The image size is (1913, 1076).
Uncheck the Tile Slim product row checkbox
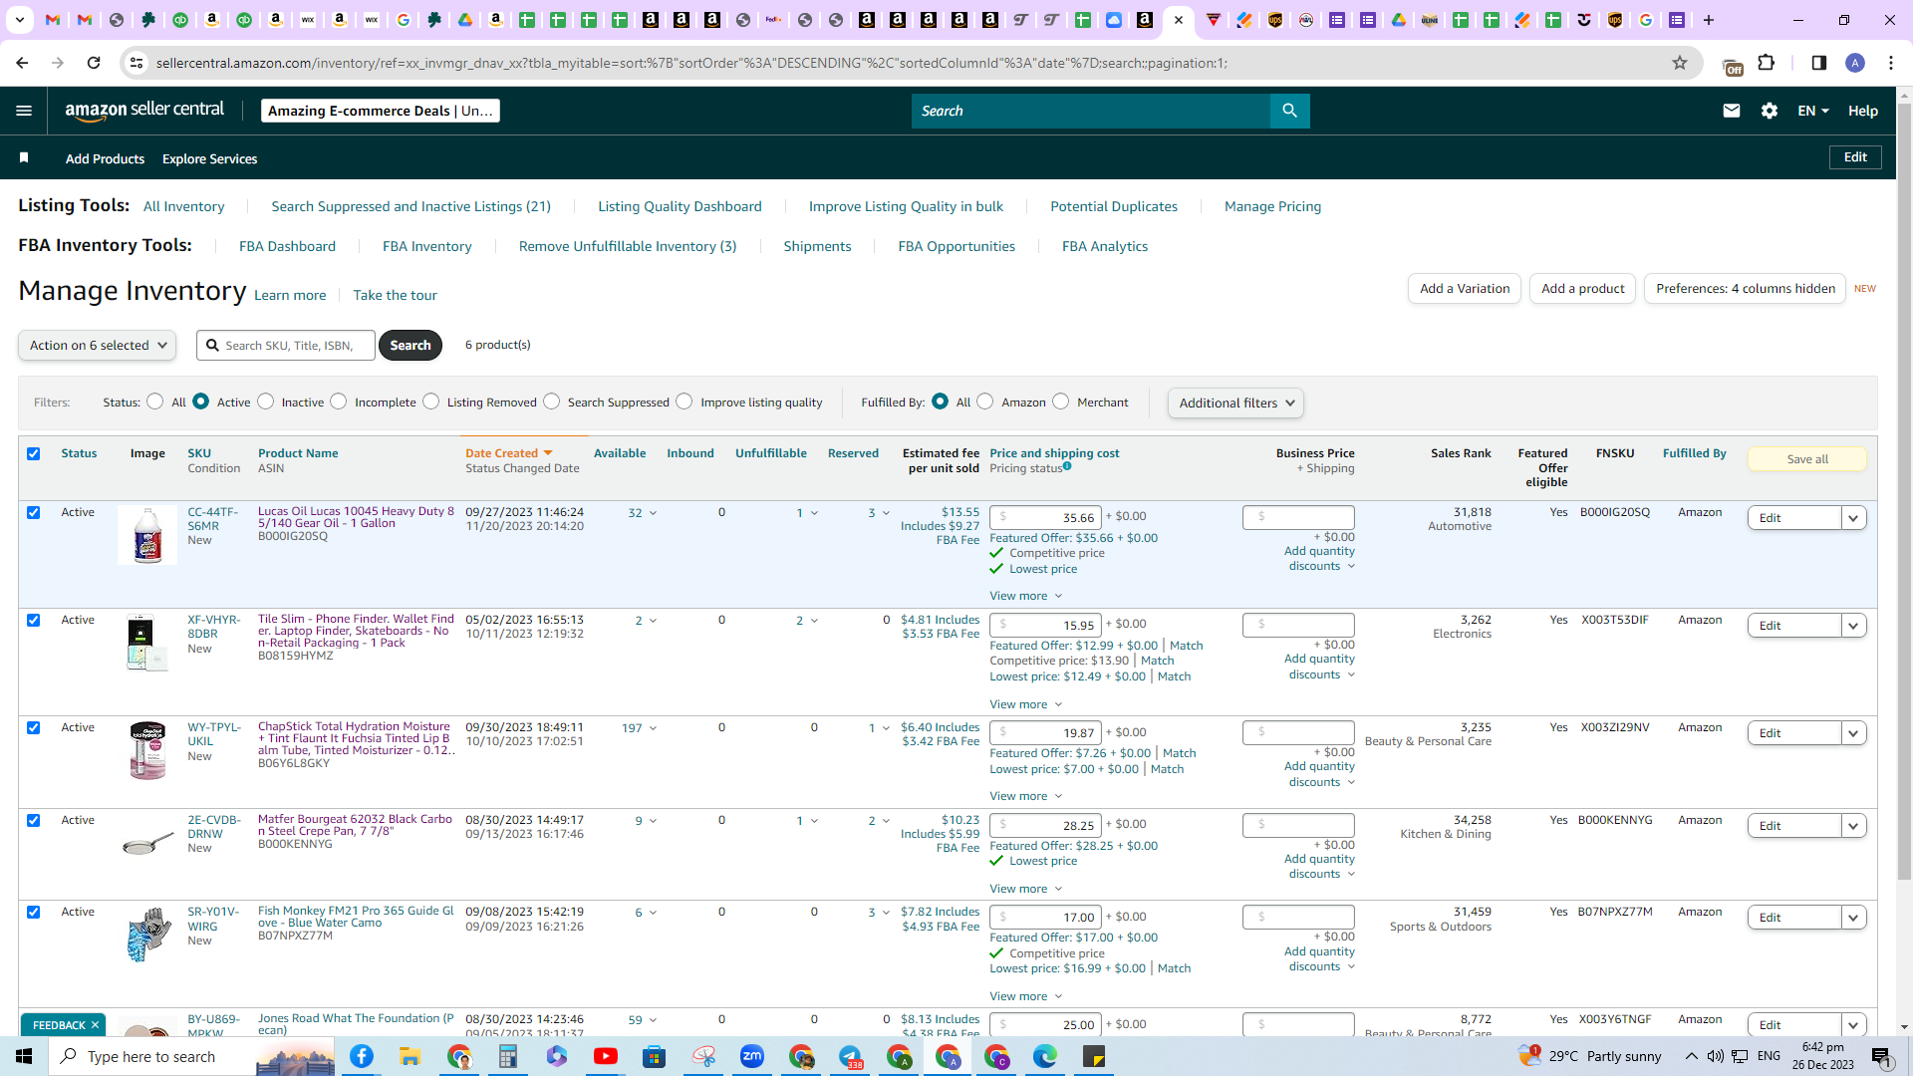(x=34, y=621)
